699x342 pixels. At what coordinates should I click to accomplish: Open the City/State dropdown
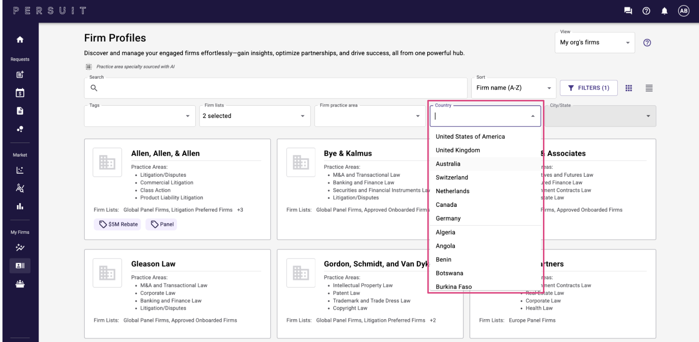pos(600,116)
